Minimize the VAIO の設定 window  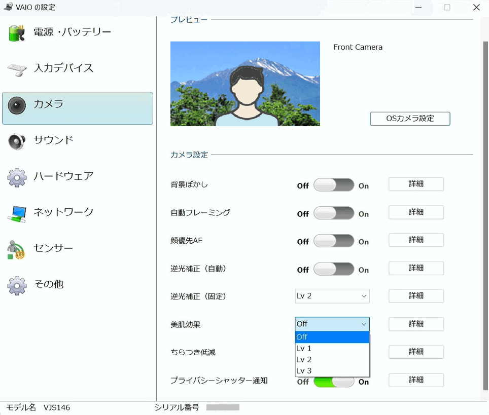point(418,7)
